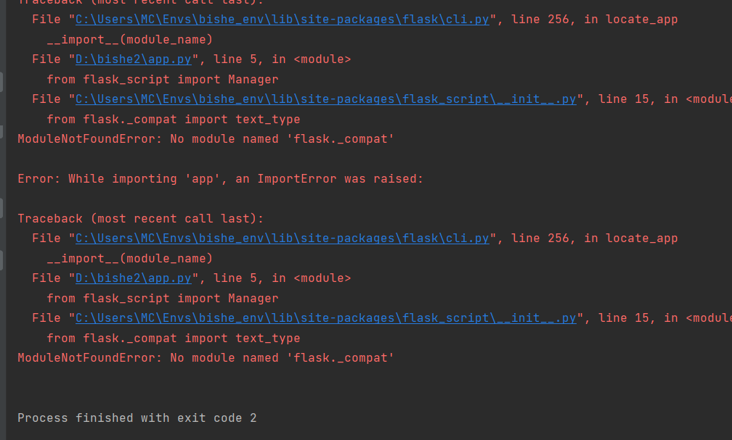
Task: Click the full "Traceback (most recent call last):" line
Action: coord(141,219)
